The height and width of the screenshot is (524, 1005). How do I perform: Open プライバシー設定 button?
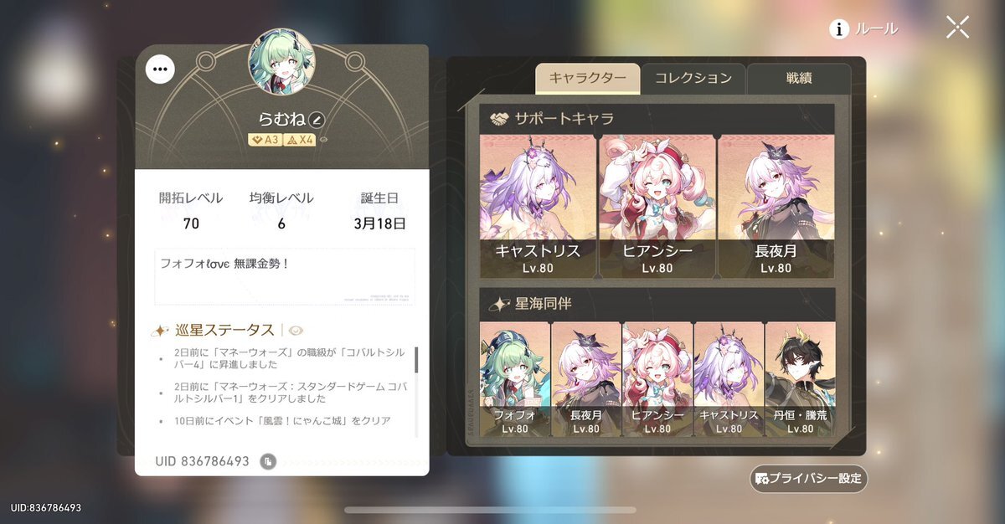coord(809,479)
